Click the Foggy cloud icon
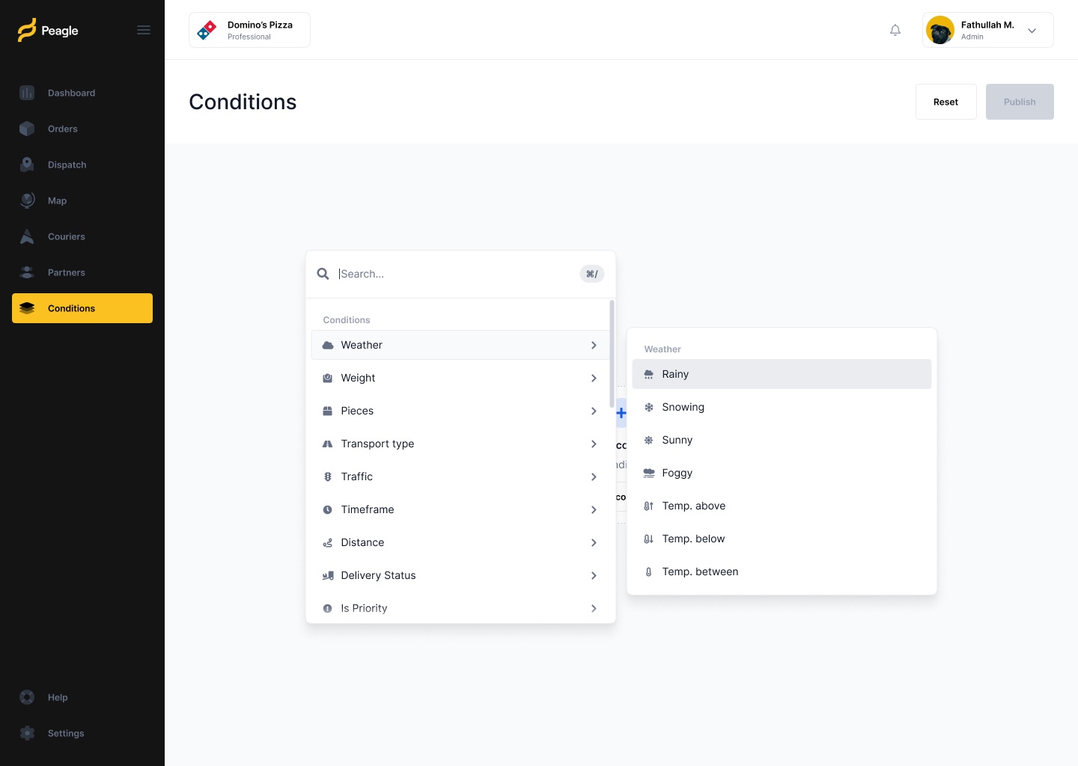Screen dimensions: 1078x766 click(649, 473)
